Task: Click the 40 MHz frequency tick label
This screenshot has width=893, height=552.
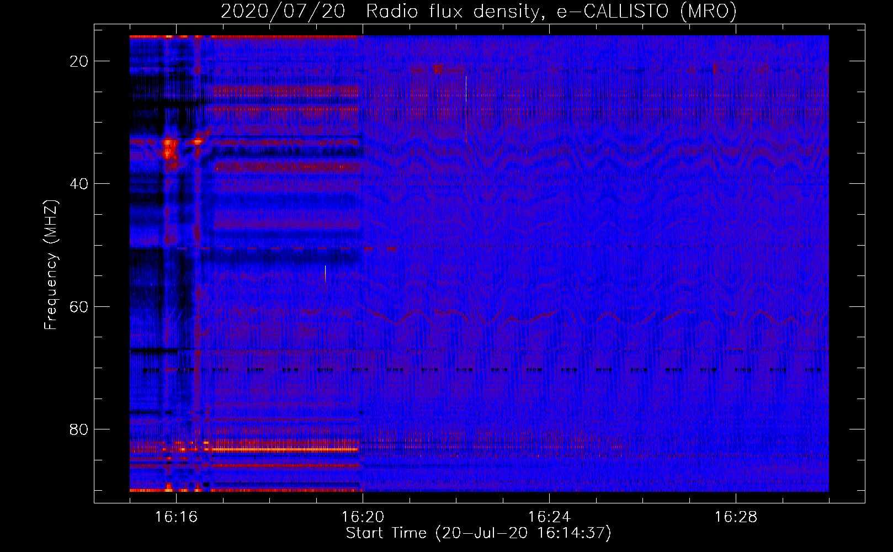Action: pyautogui.click(x=79, y=184)
